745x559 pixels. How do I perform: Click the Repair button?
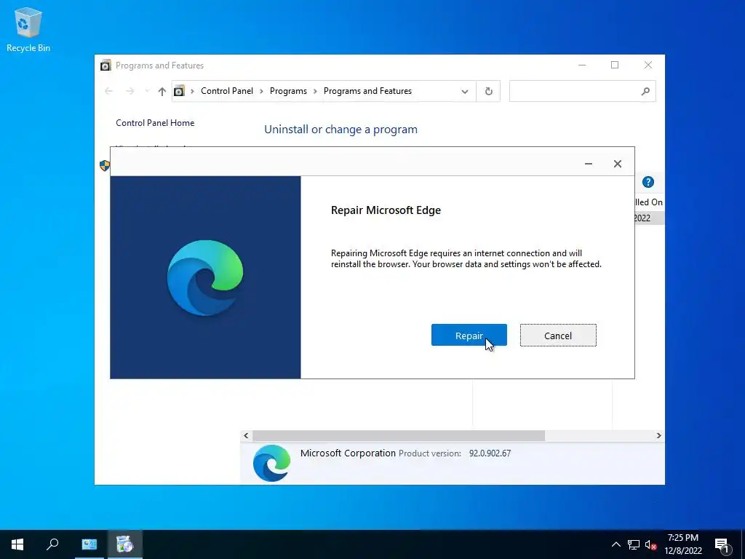[469, 335]
